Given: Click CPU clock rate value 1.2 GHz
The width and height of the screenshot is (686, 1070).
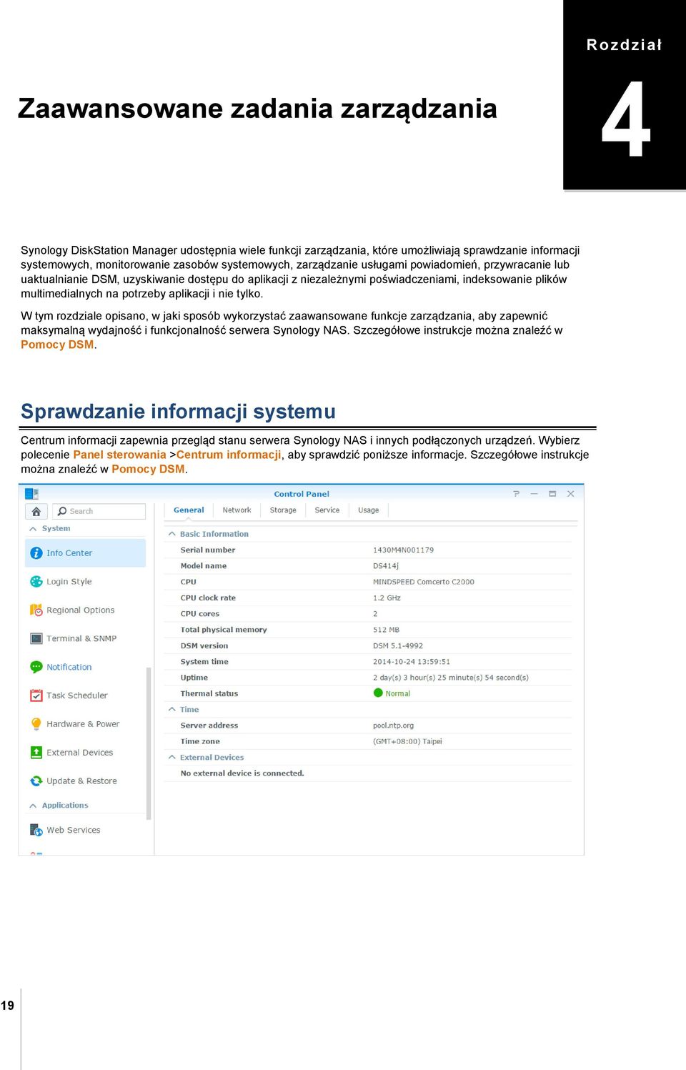Looking at the screenshot, I should [x=387, y=598].
